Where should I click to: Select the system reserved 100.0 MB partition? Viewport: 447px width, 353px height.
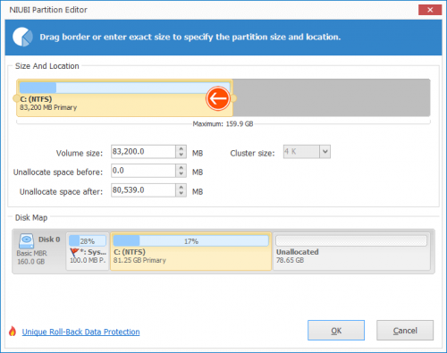88,251
